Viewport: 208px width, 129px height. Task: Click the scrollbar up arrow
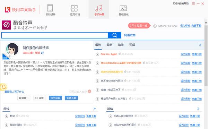[x=206, y=23]
